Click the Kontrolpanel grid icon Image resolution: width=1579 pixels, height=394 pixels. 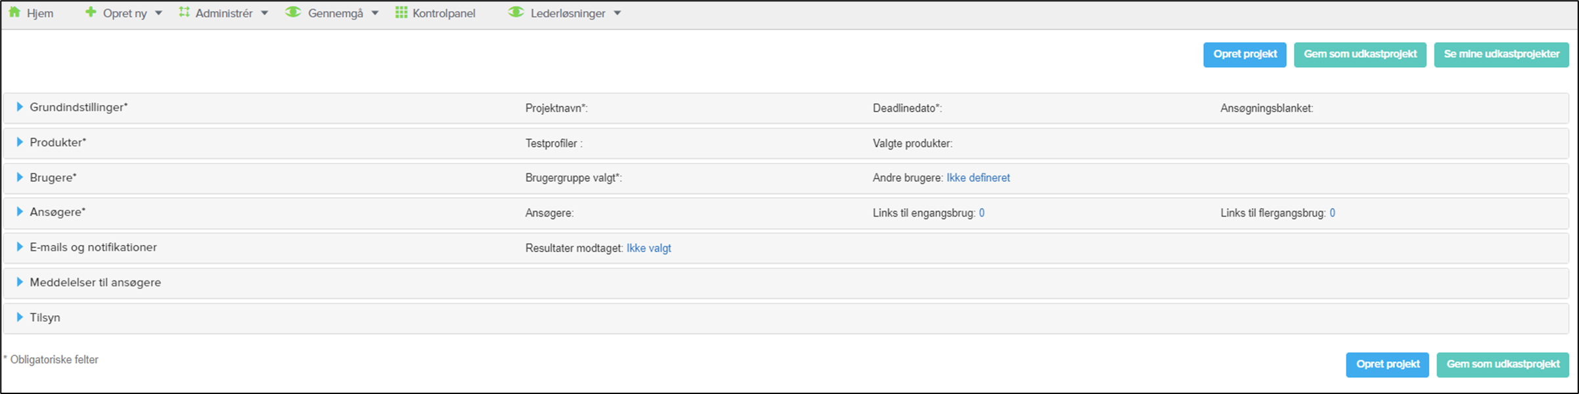(401, 12)
